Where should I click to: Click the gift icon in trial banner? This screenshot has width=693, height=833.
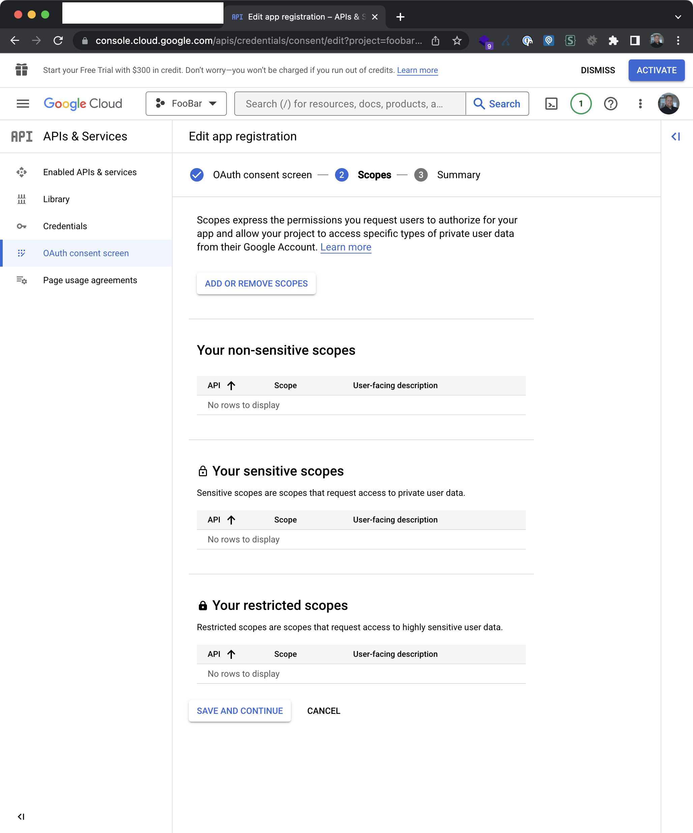pyautogui.click(x=21, y=70)
